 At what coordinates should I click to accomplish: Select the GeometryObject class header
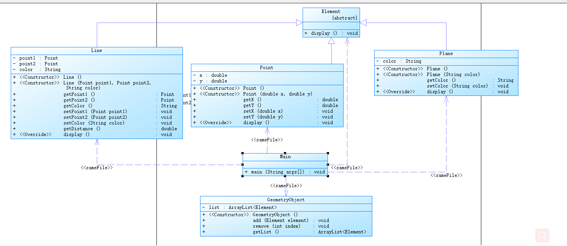tap(286, 200)
